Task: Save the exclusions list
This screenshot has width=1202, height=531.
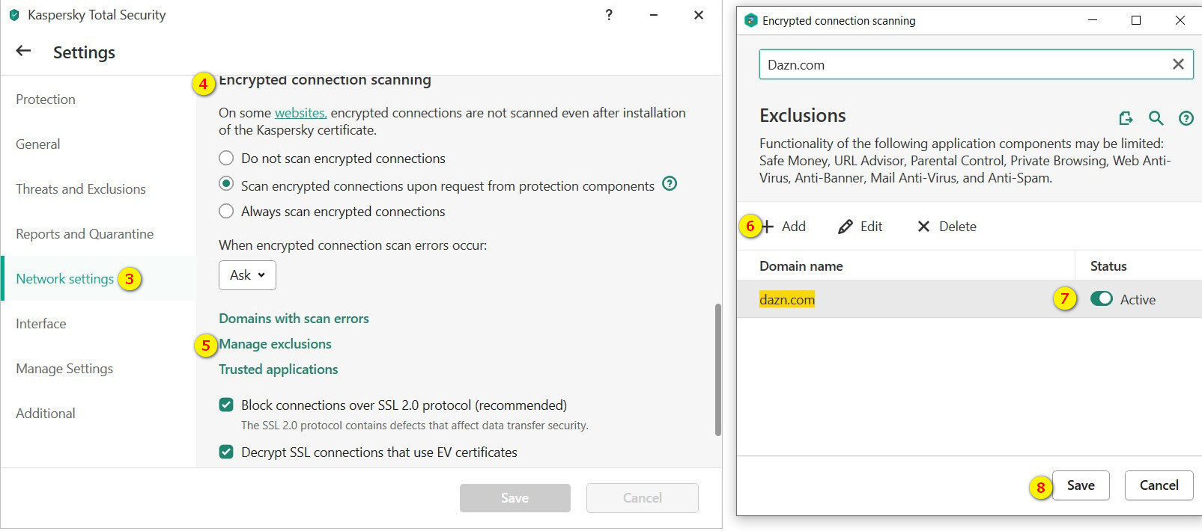Action: click(1080, 485)
